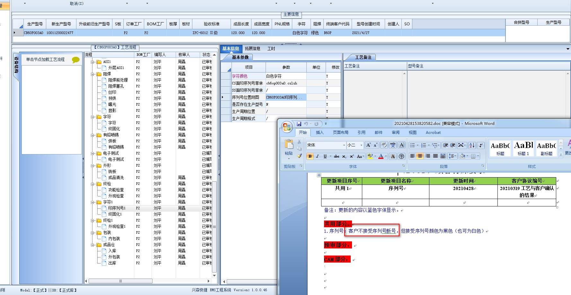Viewport: 571px width, 295px height.
Task: Show paragraph marks icon
Action: pyautogui.click(x=481, y=145)
